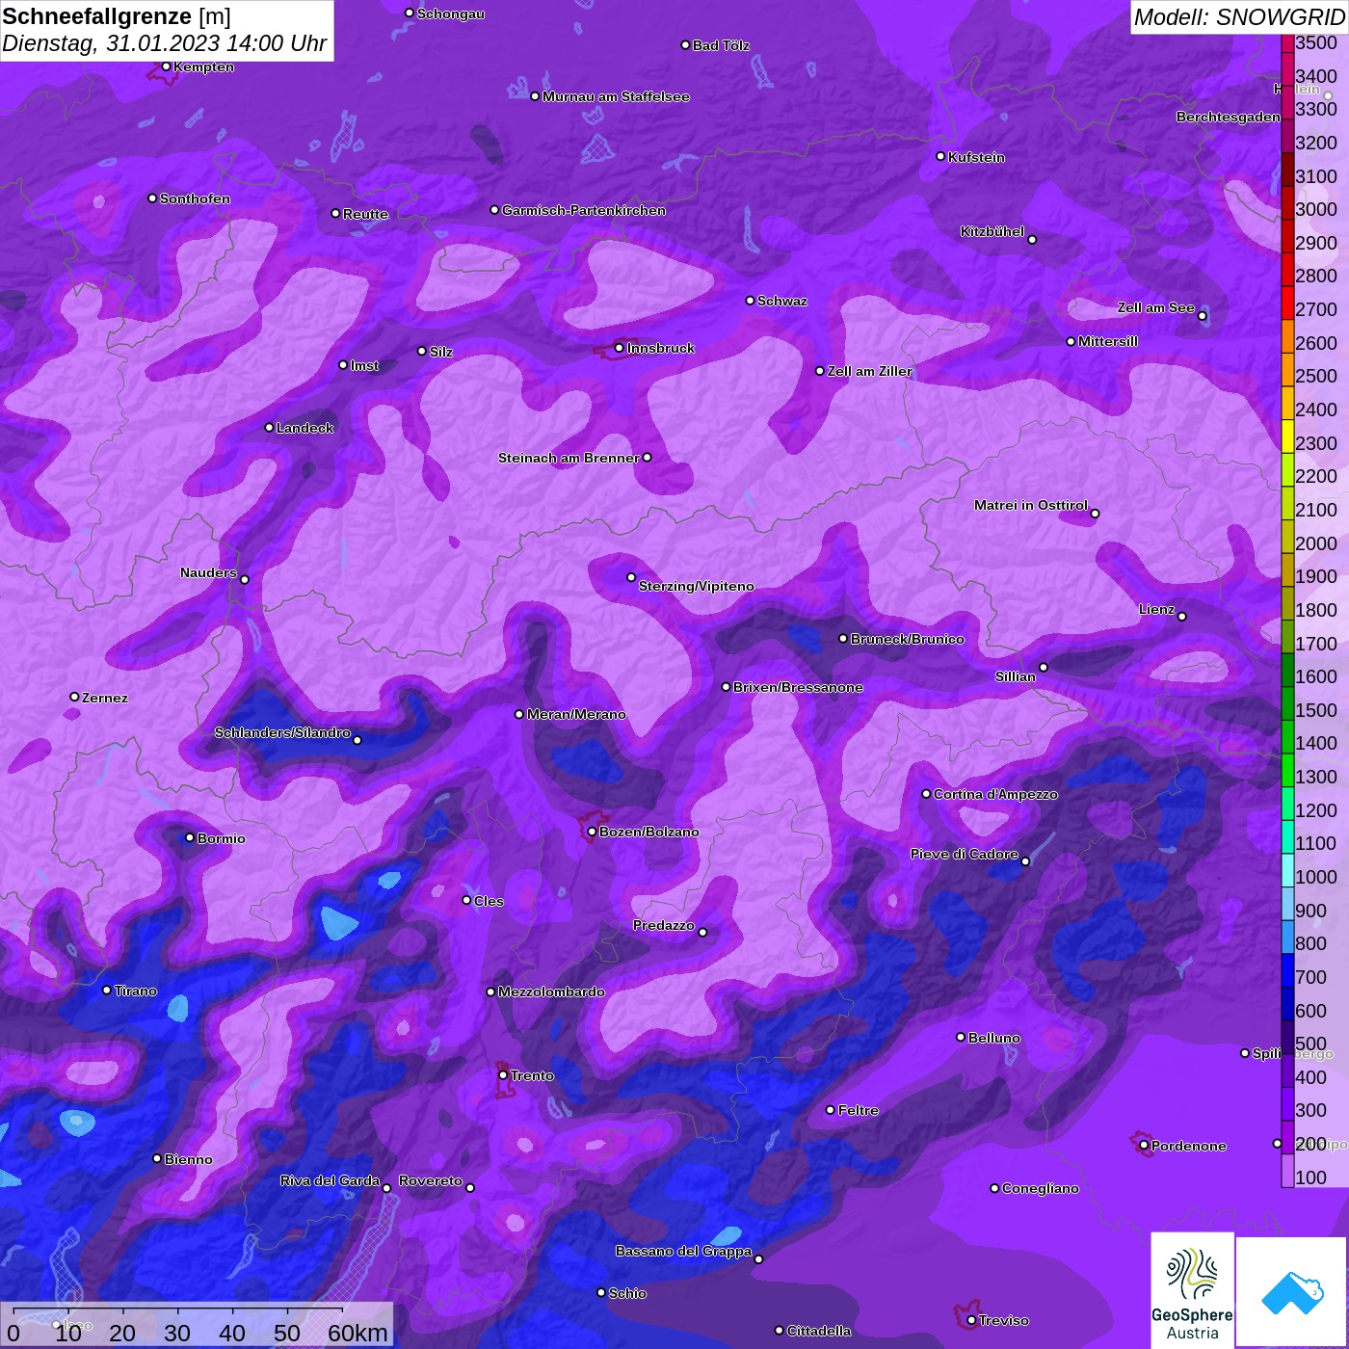Viewport: 1349px width, 1349px height.
Task: Click the Steinach am Brenner label
Action: (569, 458)
